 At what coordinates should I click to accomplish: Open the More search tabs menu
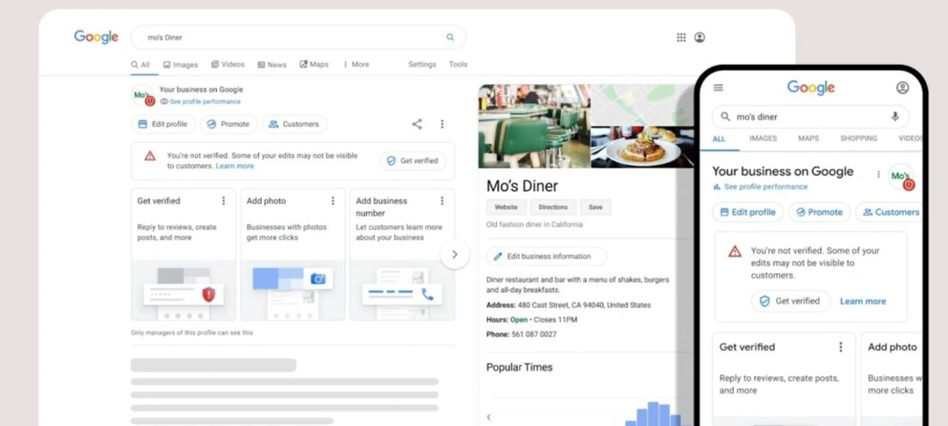(x=356, y=65)
